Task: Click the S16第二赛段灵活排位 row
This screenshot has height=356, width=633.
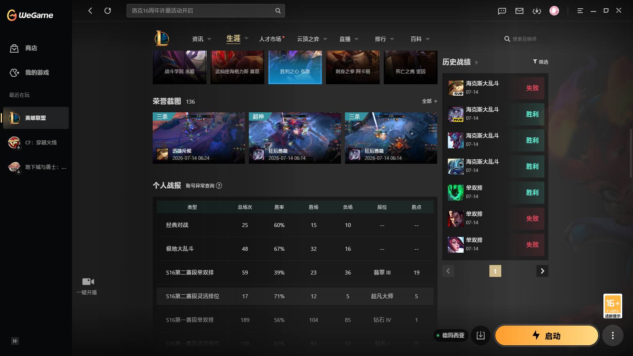Action: coord(295,296)
